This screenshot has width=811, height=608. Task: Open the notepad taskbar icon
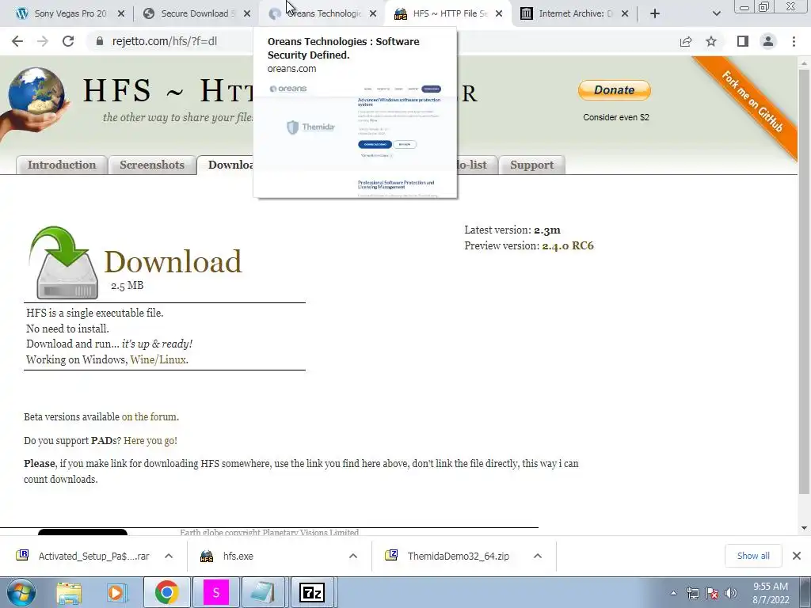click(263, 592)
